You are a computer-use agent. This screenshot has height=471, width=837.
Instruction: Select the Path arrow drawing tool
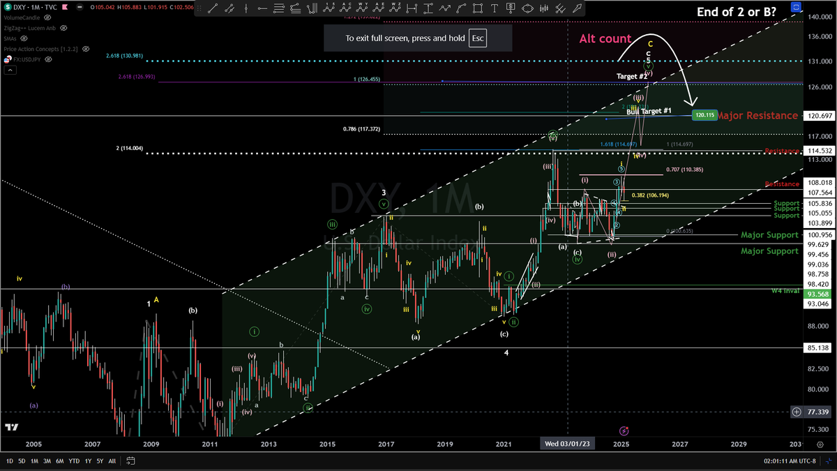tap(445, 8)
